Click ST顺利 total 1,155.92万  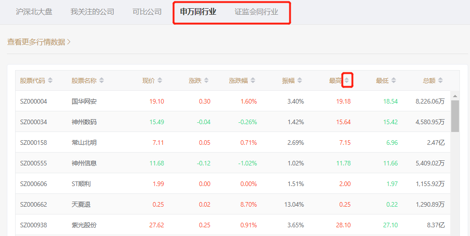coord(430,184)
